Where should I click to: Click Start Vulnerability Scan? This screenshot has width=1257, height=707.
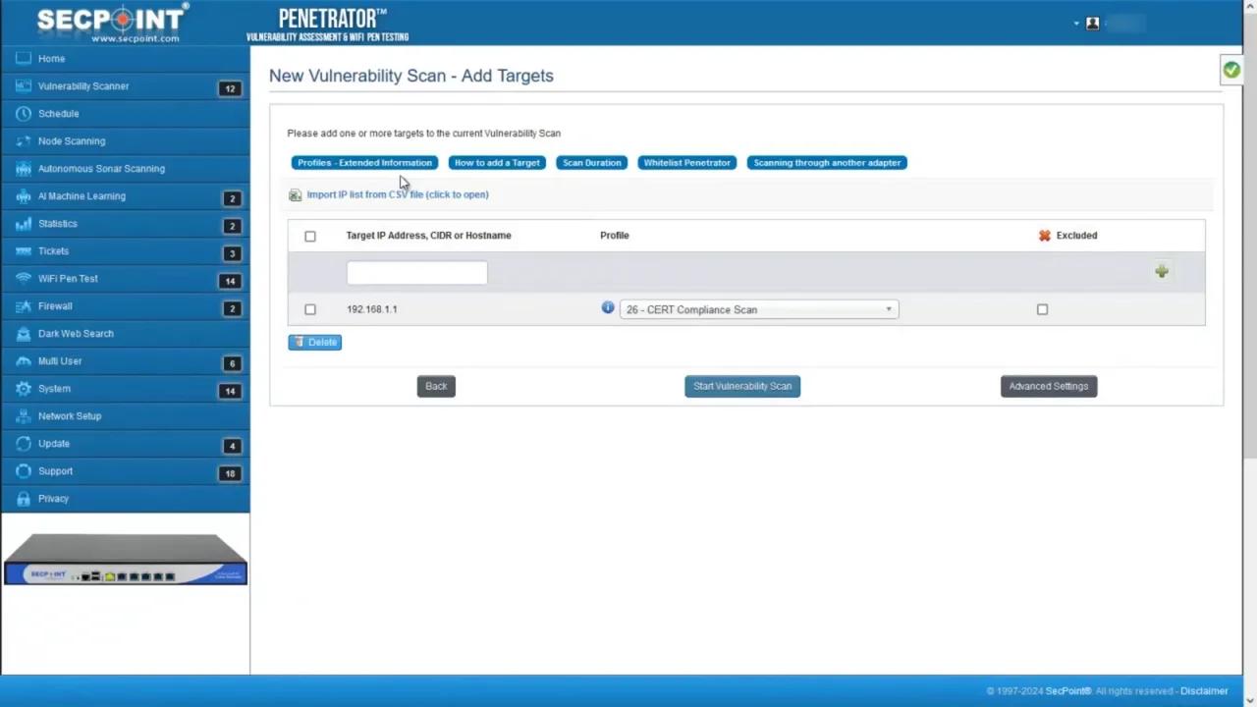coord(741,385)
